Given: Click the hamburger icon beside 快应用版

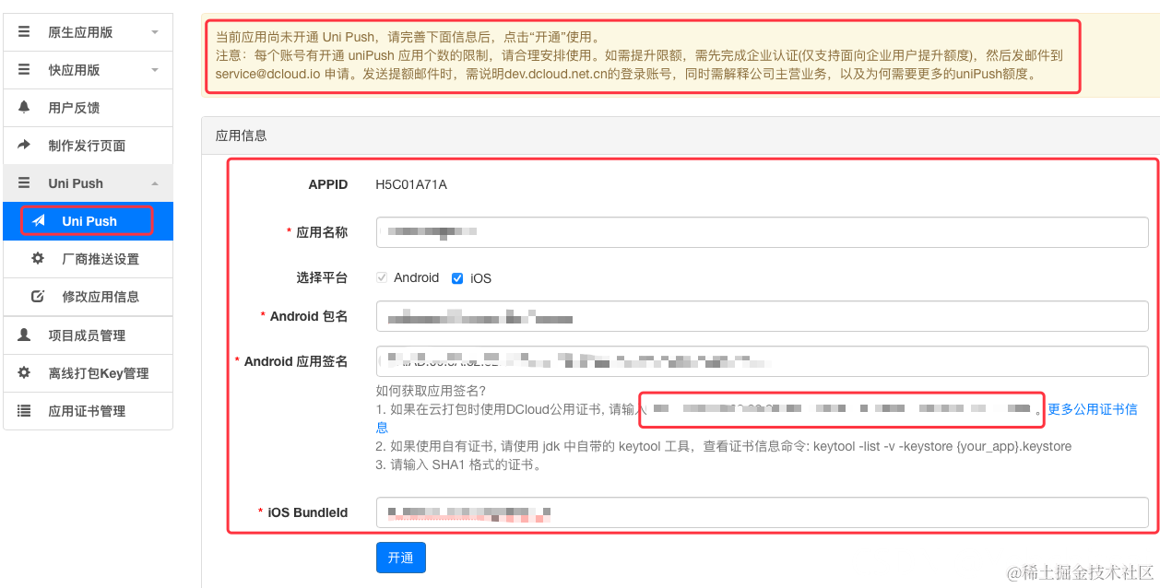Looking at the screenshot, I should 25,70.
